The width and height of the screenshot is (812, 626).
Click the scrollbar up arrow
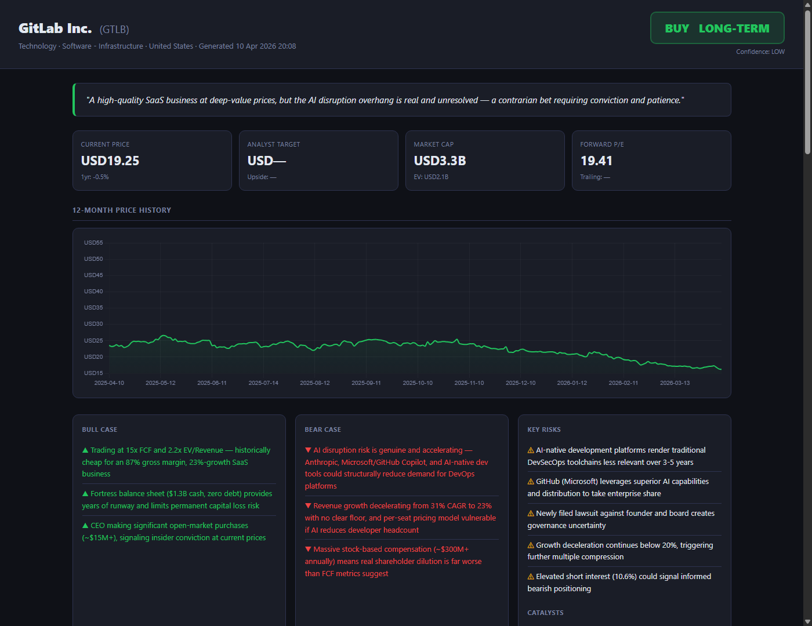(x=807, y=4)
